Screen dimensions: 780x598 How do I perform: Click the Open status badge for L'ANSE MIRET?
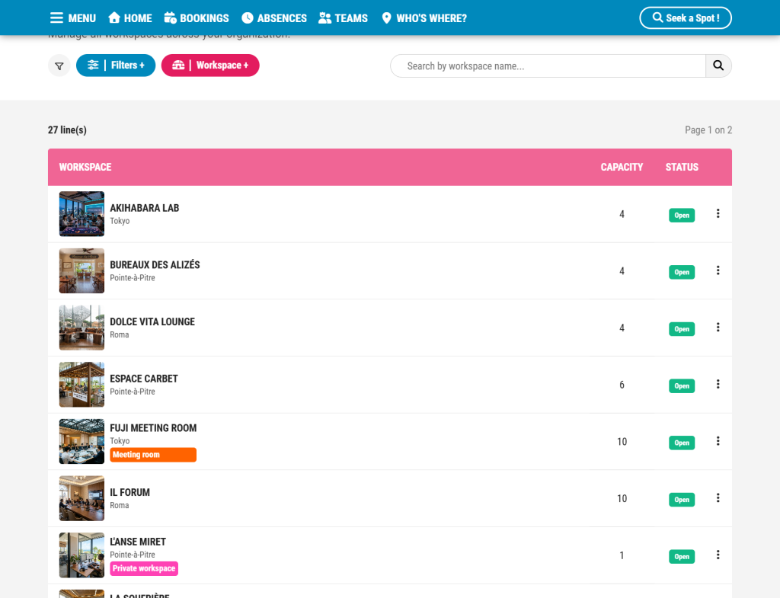point(682,557)
